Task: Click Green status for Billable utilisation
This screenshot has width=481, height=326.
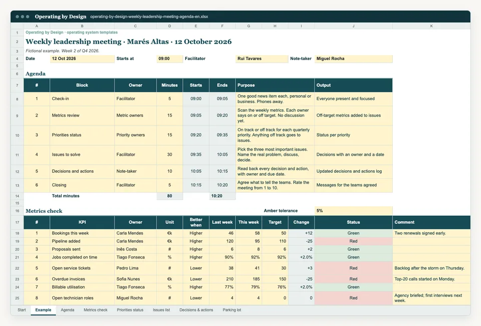Action: [x=353, y=287]
